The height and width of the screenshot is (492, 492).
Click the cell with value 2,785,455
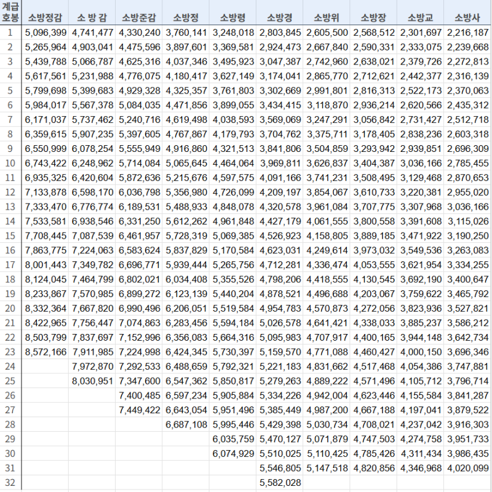tap(467, 163)
